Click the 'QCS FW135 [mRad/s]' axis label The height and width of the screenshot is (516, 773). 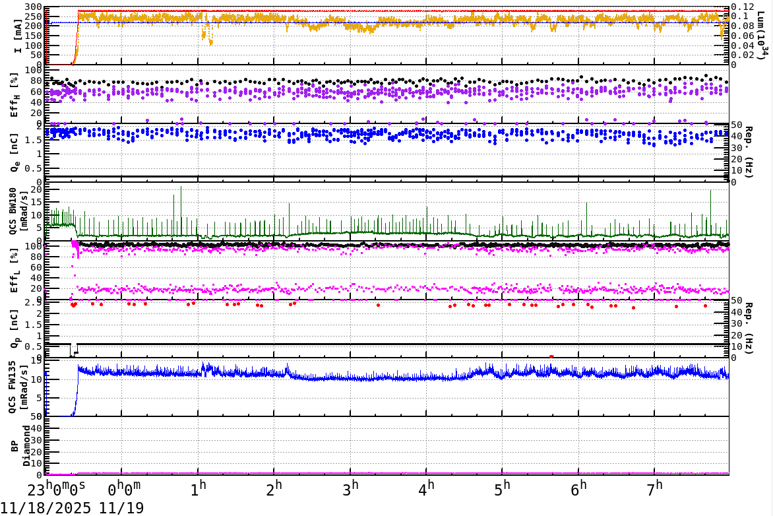coord(16,387)
